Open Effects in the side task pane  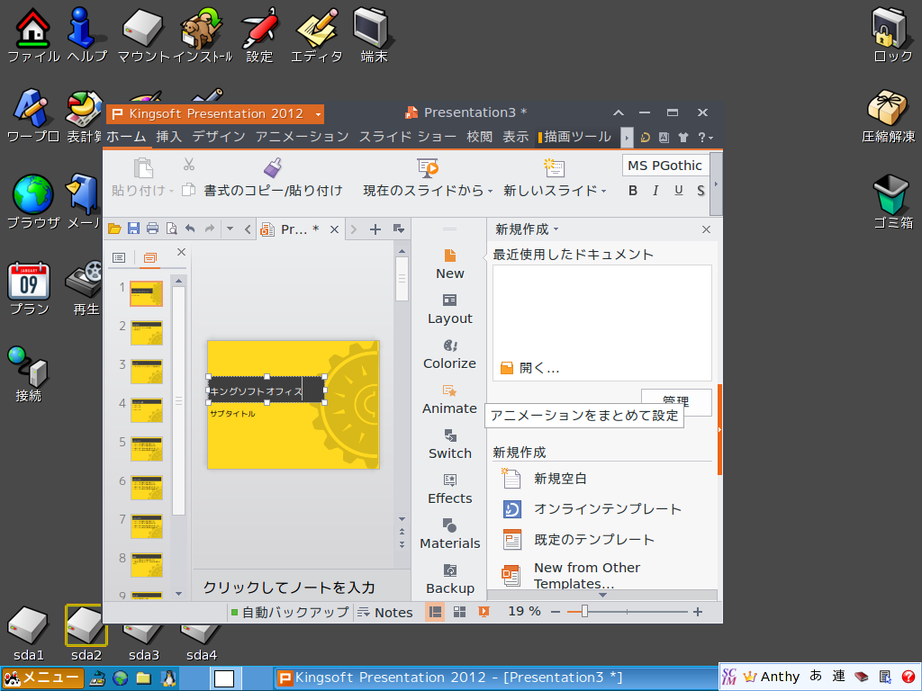450,490
